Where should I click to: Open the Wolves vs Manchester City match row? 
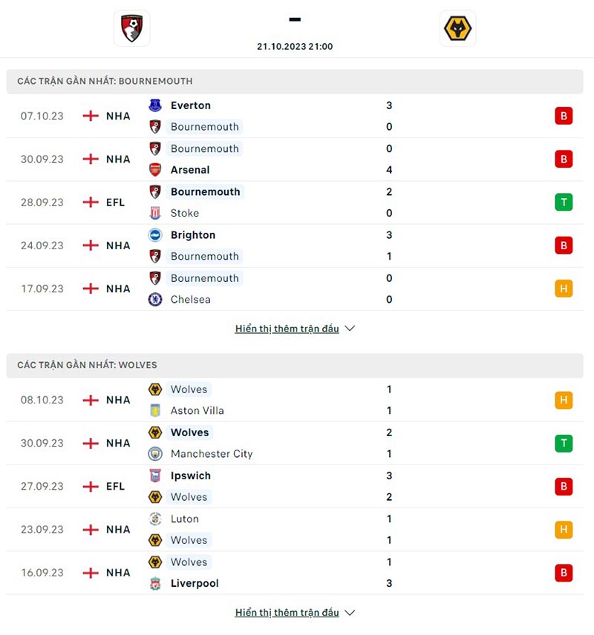pos(297,443)
